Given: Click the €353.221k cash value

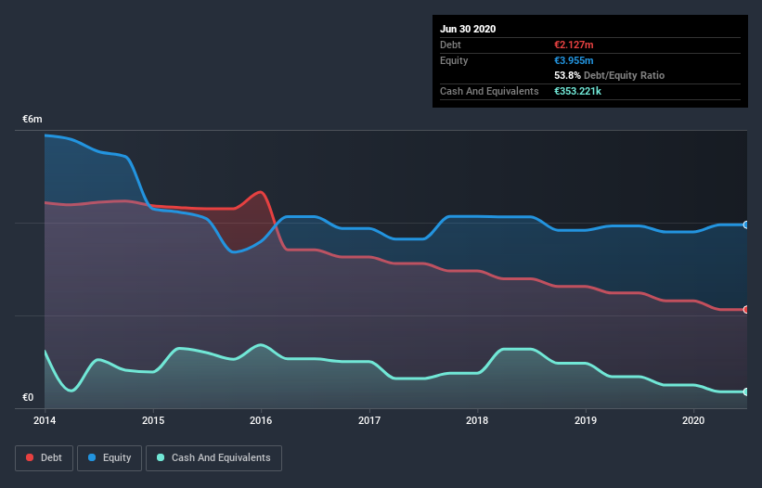Looking at the screenshot, I should point(578,91).
